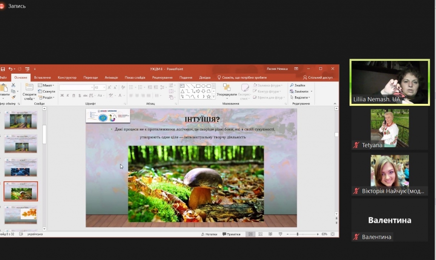Switch to the Показ слайдів tab

135,77
